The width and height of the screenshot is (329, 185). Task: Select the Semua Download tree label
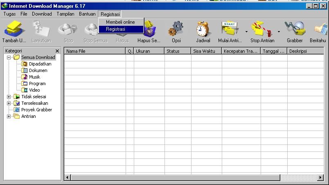click(x=38, y=57)
